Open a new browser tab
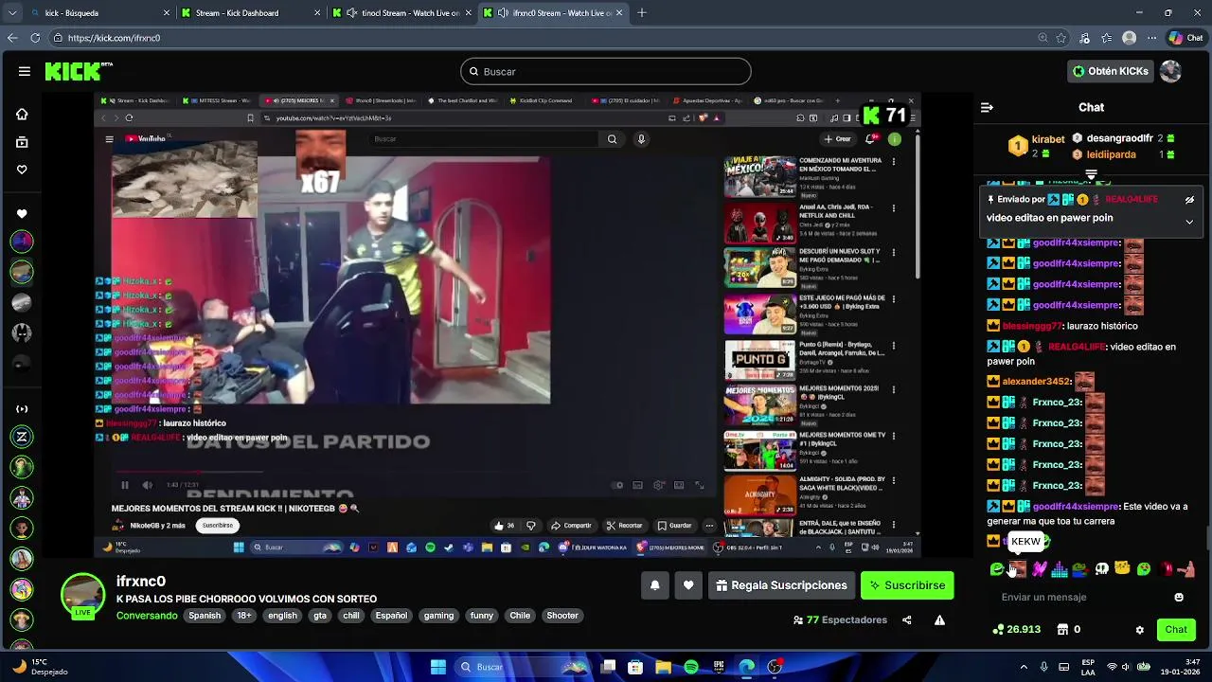The image size is (1212, 682). click(x=642, y=13)
